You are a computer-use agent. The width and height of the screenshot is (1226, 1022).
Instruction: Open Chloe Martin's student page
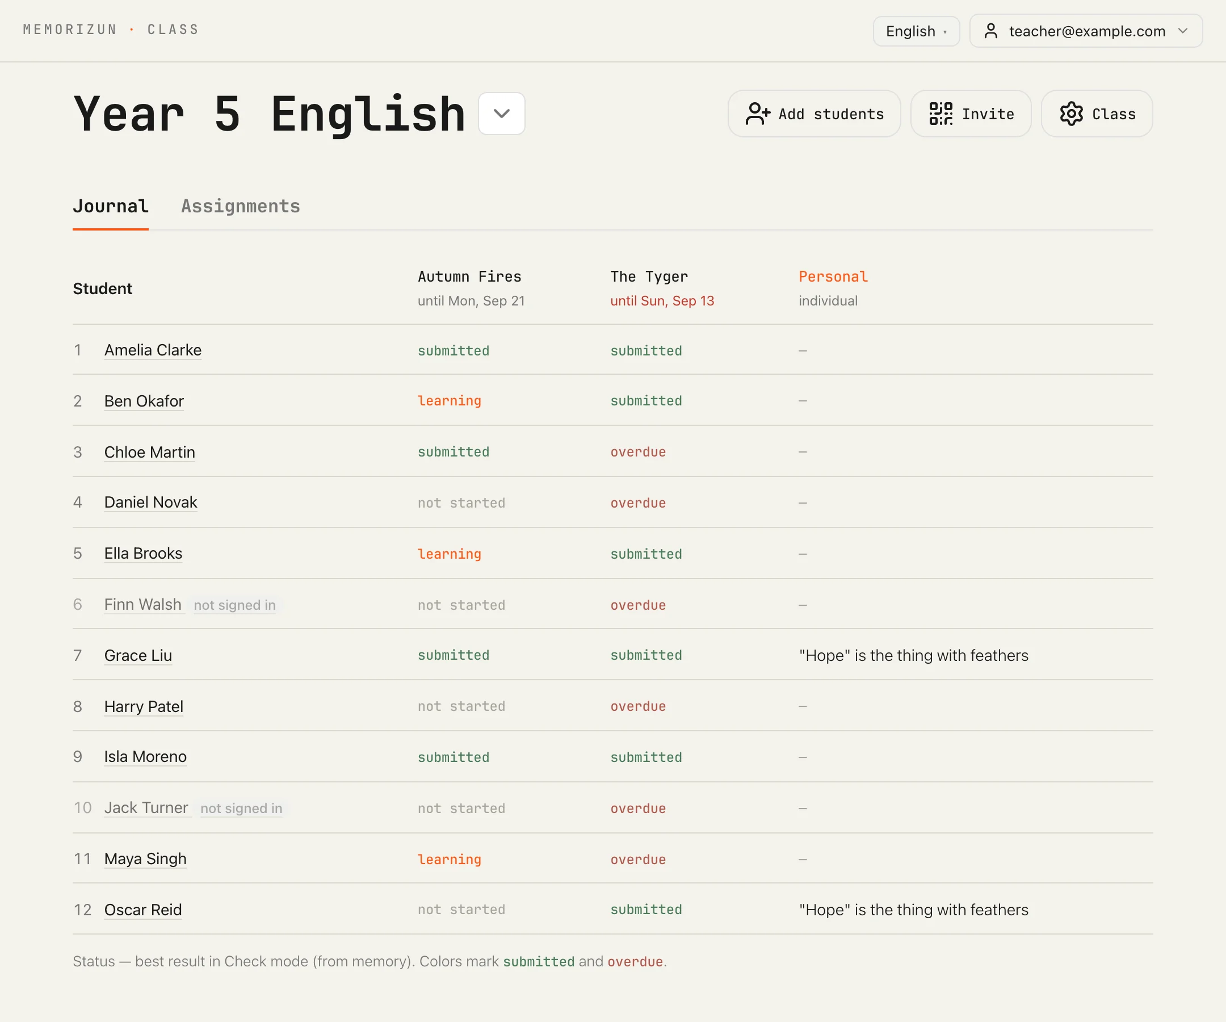tap(149, 452)
